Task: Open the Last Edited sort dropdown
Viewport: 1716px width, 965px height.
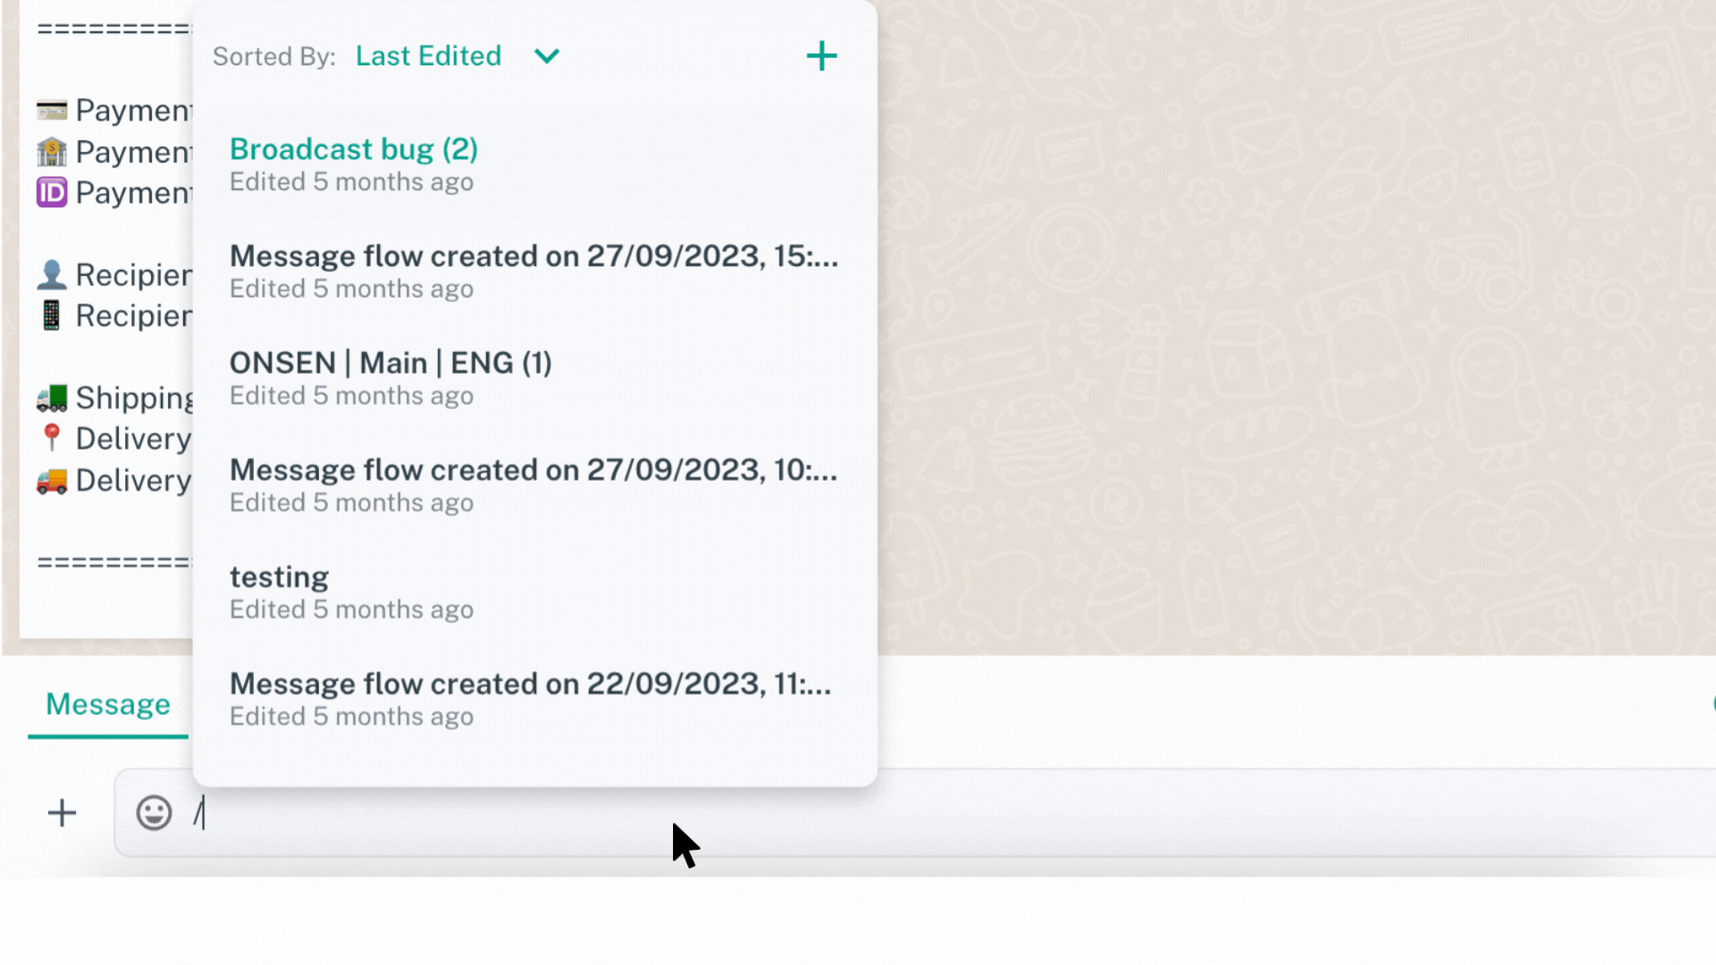Action: click(428, 56)
